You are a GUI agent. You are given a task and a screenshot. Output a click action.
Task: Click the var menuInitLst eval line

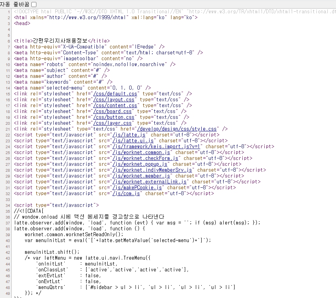coord(118,240)
